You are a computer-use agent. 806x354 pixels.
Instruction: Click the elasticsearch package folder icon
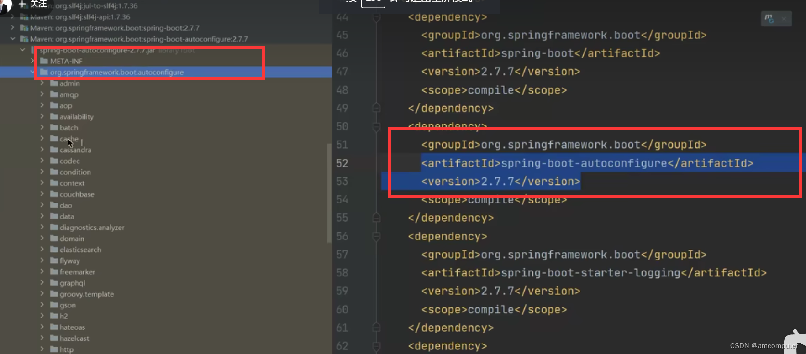click(54, 250)
